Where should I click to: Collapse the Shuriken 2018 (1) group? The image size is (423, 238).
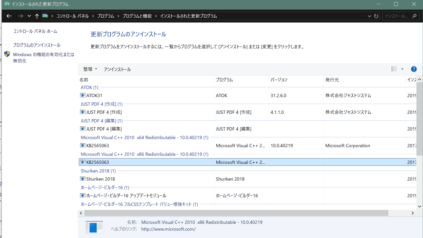(98, 171)
